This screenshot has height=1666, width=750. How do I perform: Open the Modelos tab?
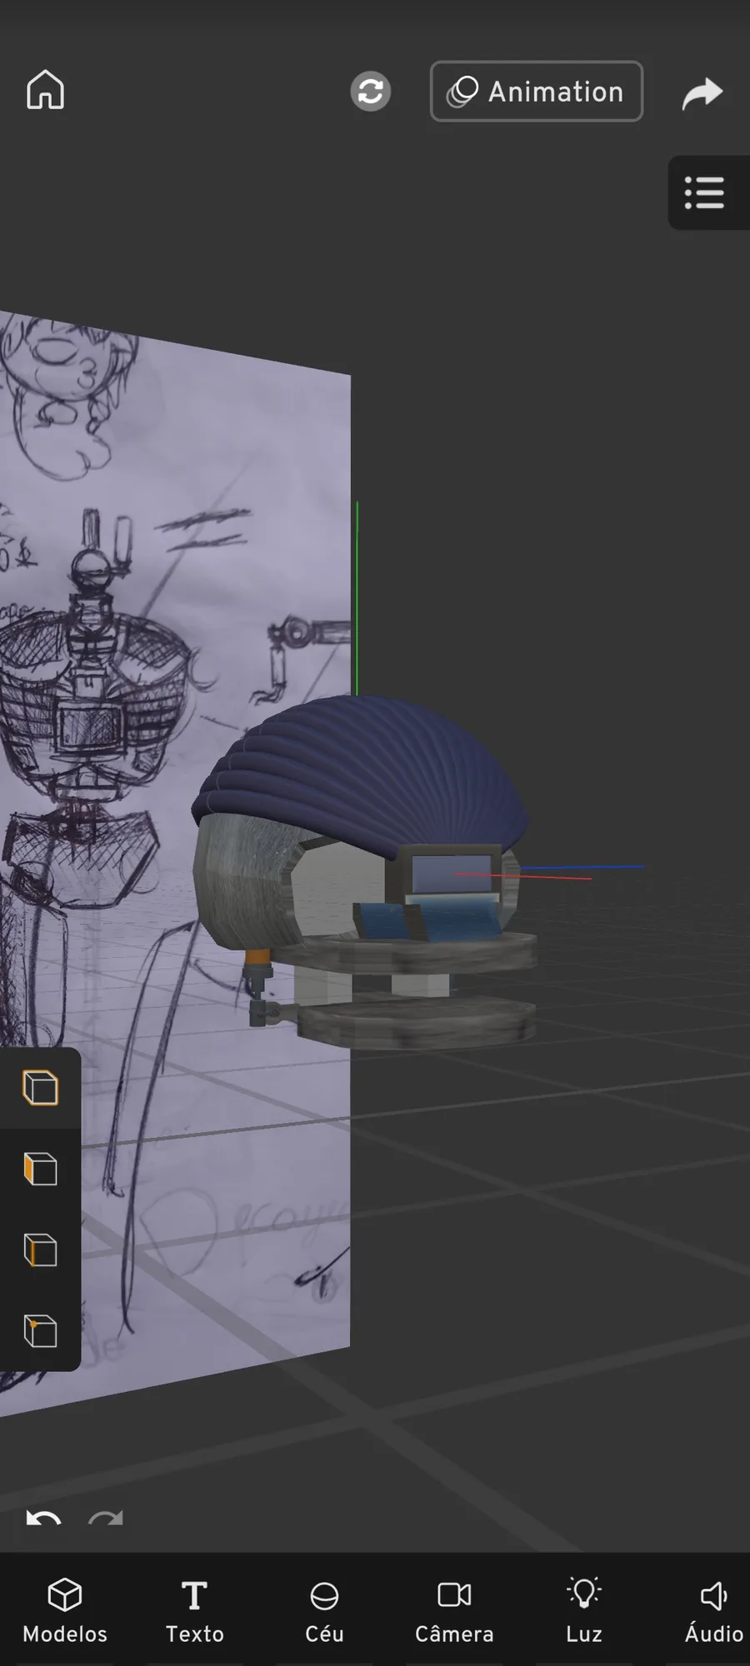click(65, 1611)
